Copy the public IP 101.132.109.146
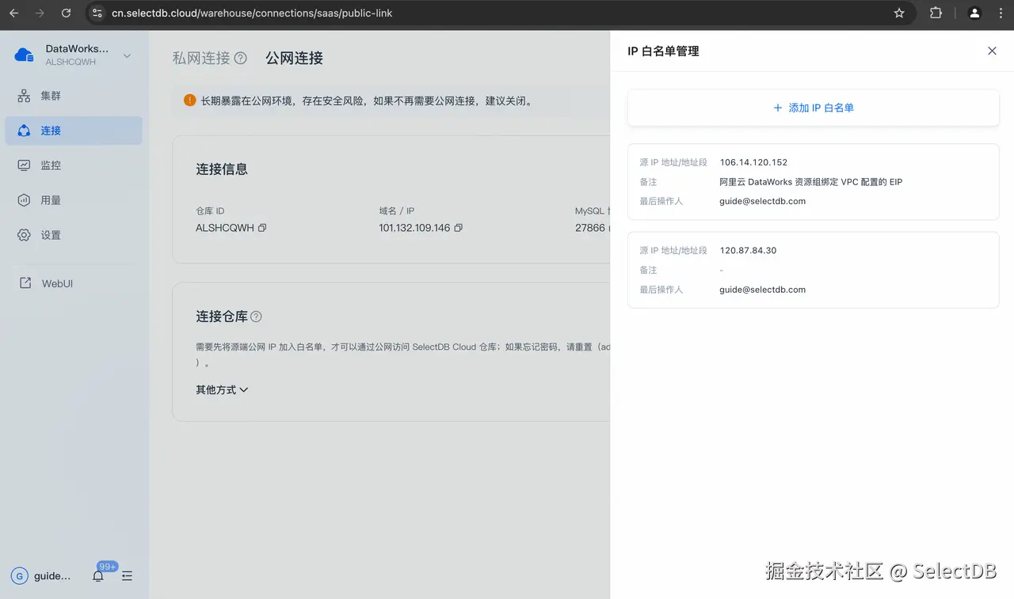1014x599 pixels. (x=458, y=227)
